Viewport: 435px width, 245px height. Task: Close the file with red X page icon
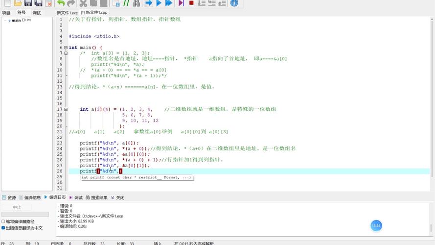pos(49,3)
